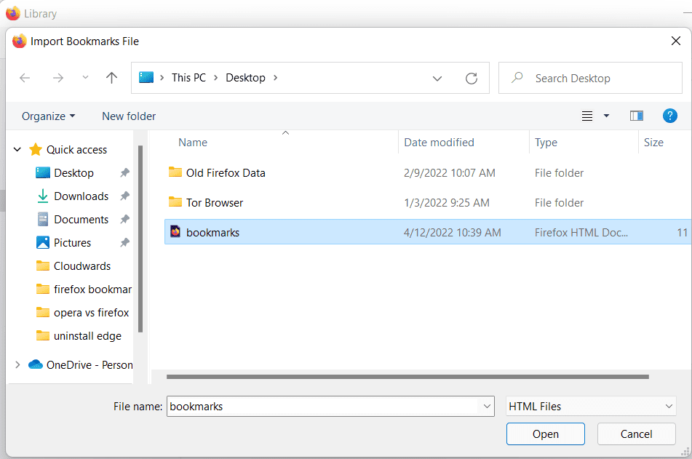Expand the chevron after Desktop breadcrumb
The height and width of the screenshot is (459, 692).
pos(275,78)
